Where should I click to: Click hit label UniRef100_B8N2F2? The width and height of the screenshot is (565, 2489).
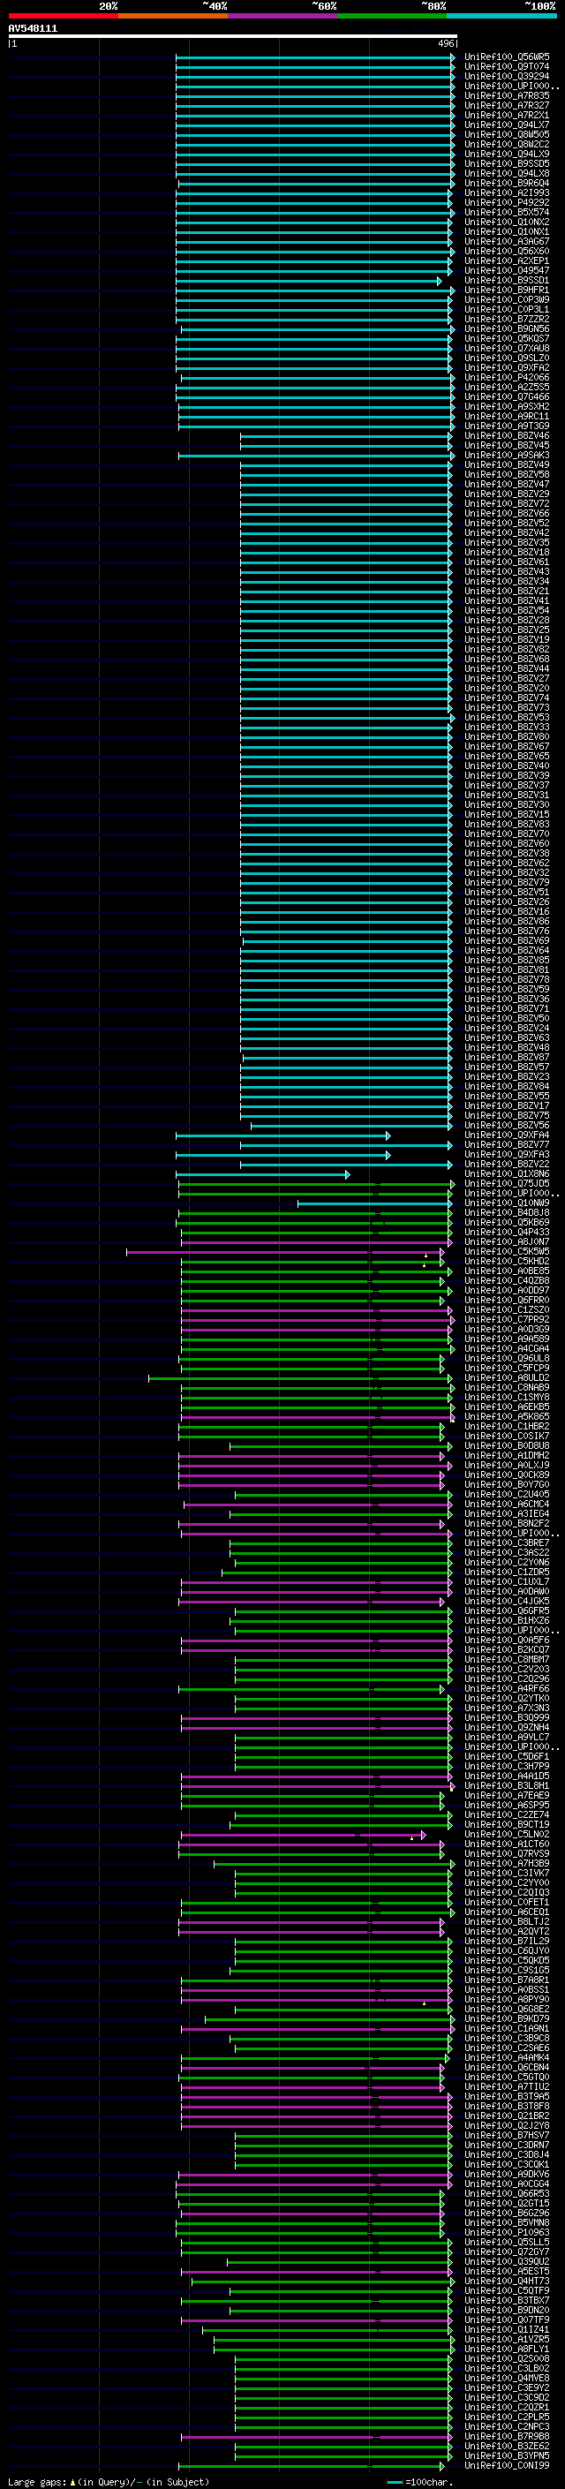coord(507,1524)
